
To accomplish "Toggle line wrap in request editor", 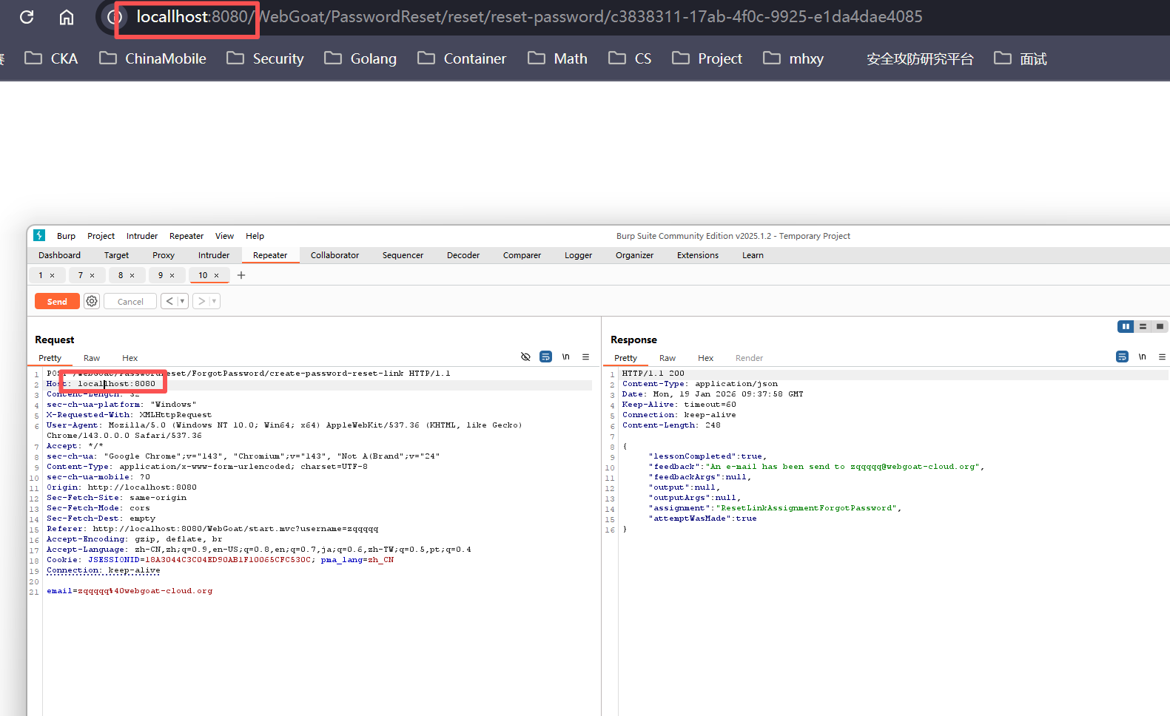I will tap(545, 357).
